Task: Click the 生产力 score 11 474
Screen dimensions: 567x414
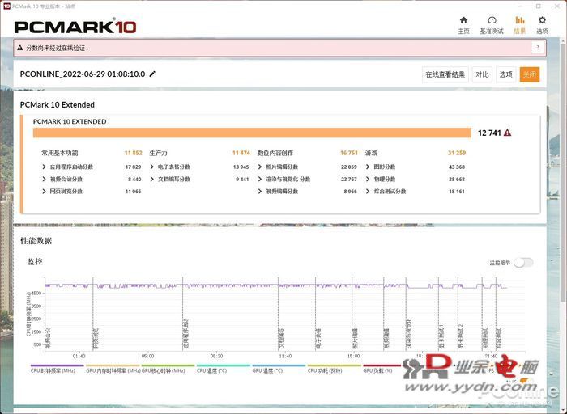Action: [241, 153]
